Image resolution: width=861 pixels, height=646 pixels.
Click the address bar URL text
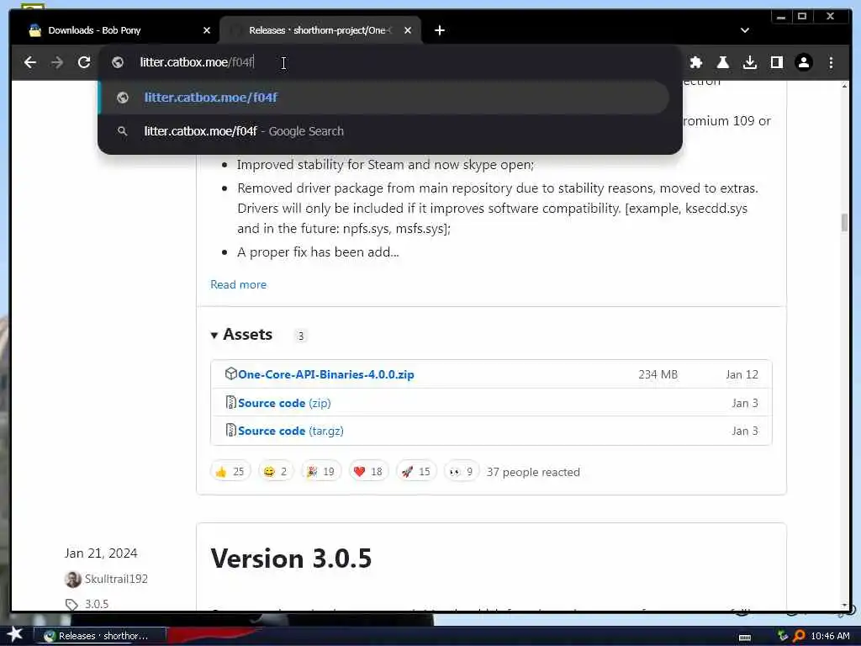pyautogui.click(x=197, y=62)
